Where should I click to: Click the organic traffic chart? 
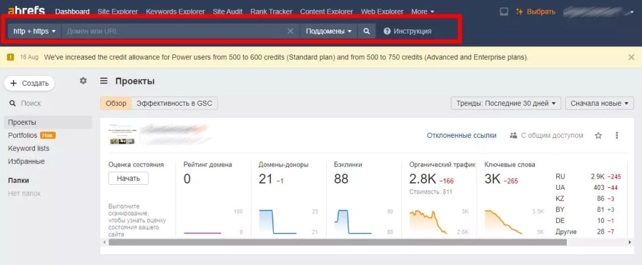pos(428,221)
